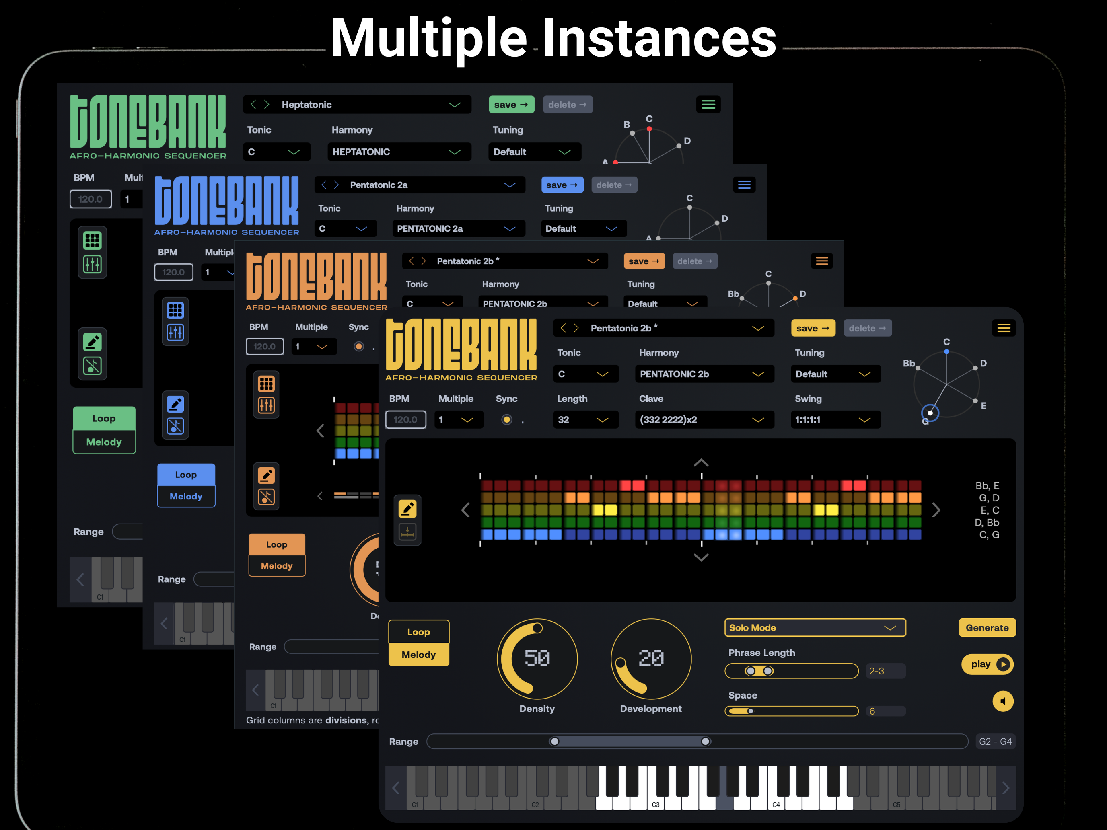
Task: Click Generate button
Action: point(987,627)
